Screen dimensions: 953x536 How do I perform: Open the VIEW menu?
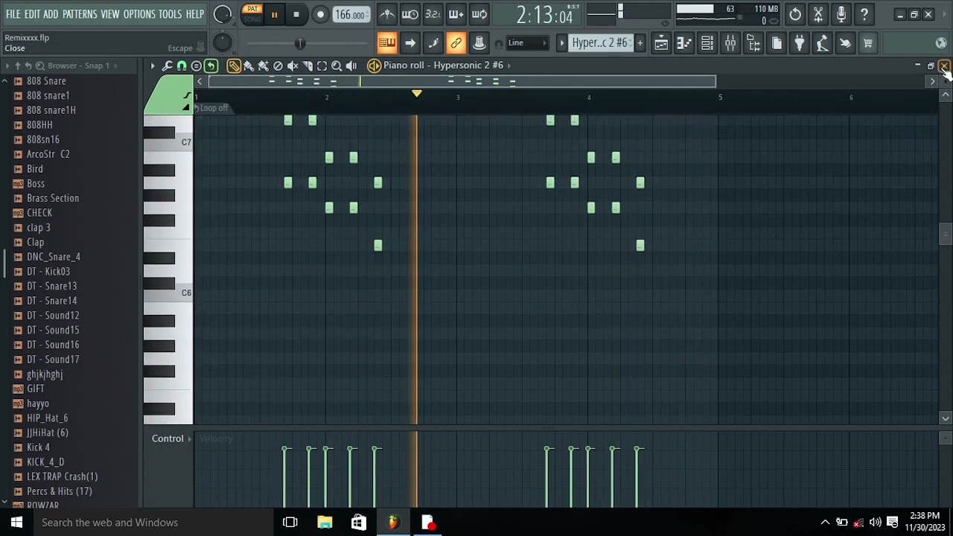tap(110, 14)
